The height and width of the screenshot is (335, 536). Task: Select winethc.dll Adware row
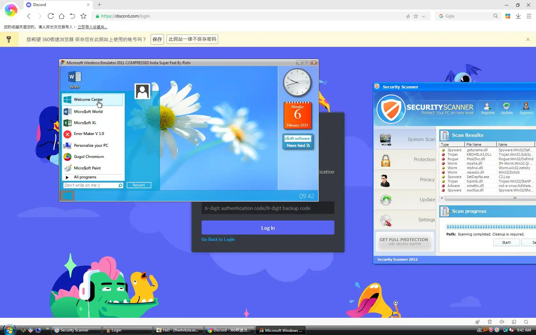(x=488, y=186)
